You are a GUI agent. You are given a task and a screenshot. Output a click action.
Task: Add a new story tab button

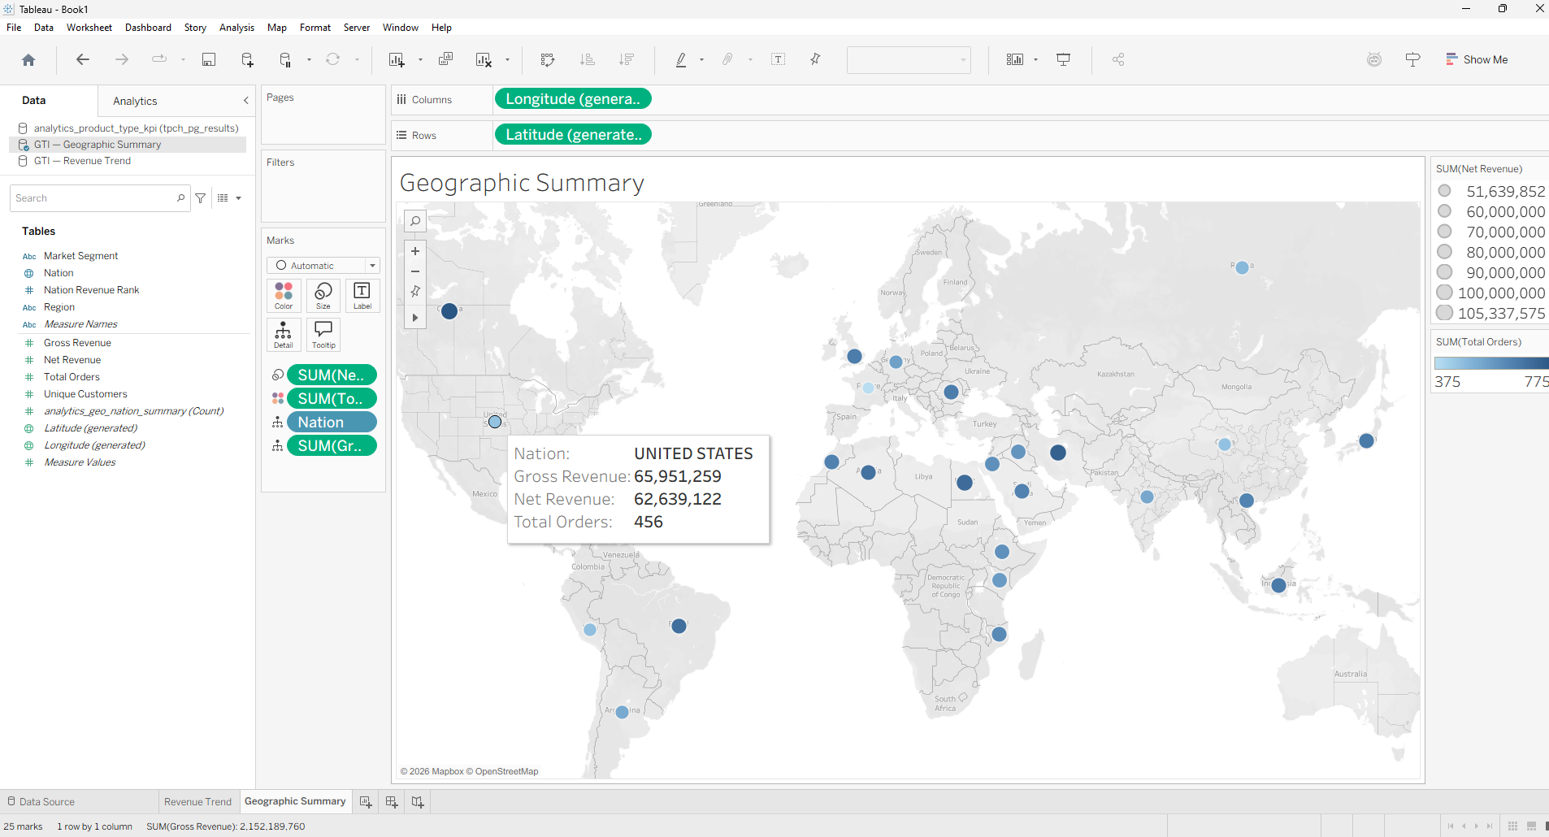point(418,802)
